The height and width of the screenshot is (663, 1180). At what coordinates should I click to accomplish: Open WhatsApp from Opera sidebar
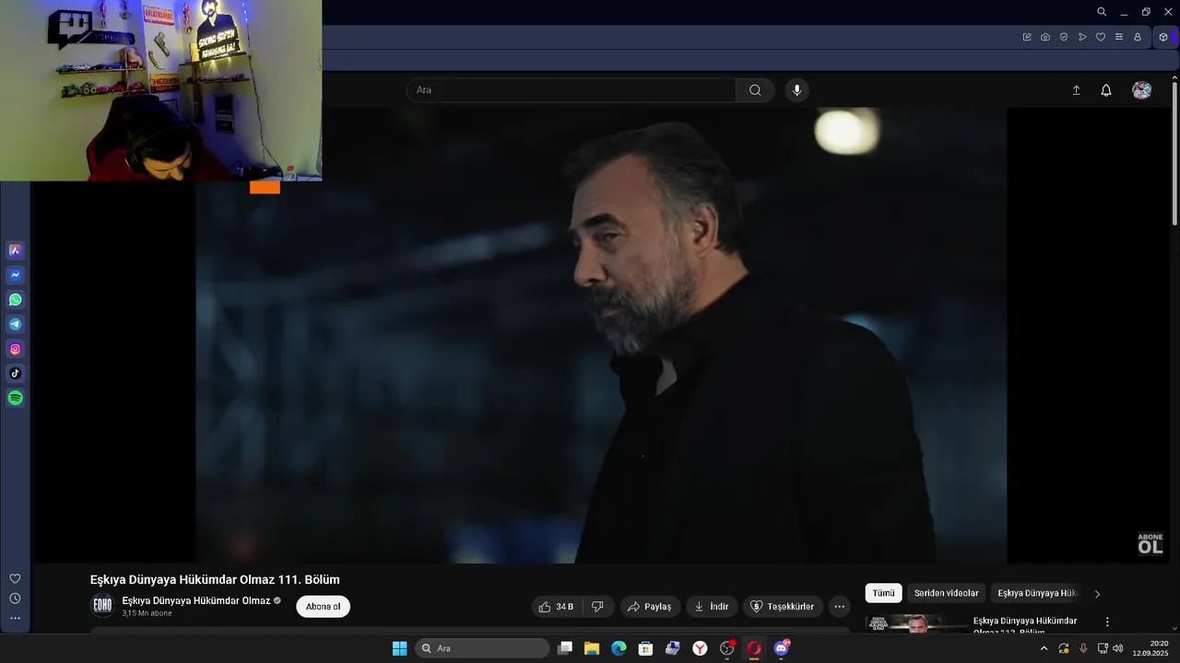click(15, 300)
